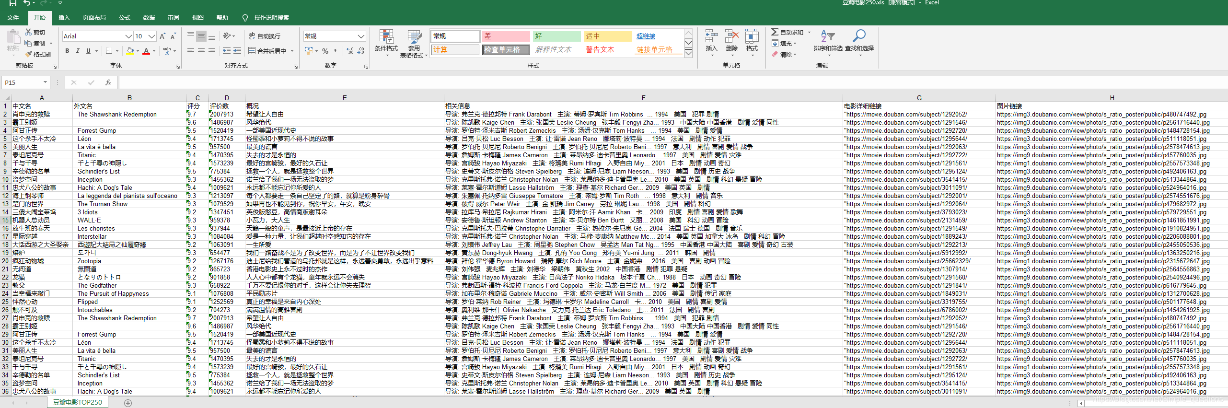Click the Undo arrow icon
The width and height of the screenshot is (1228, 408).
click(x=27, y=3)
